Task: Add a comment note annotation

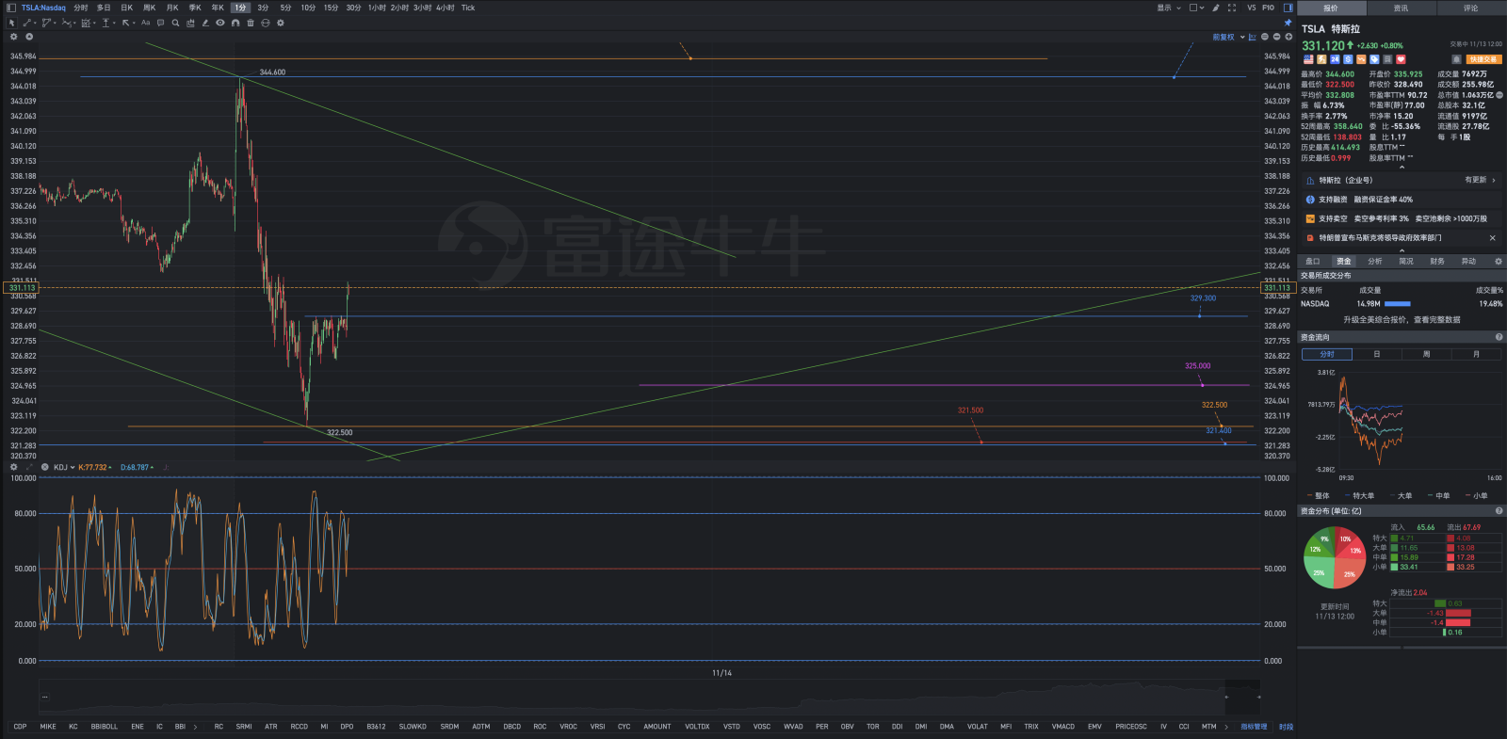Action: click(x=160, y=23)
